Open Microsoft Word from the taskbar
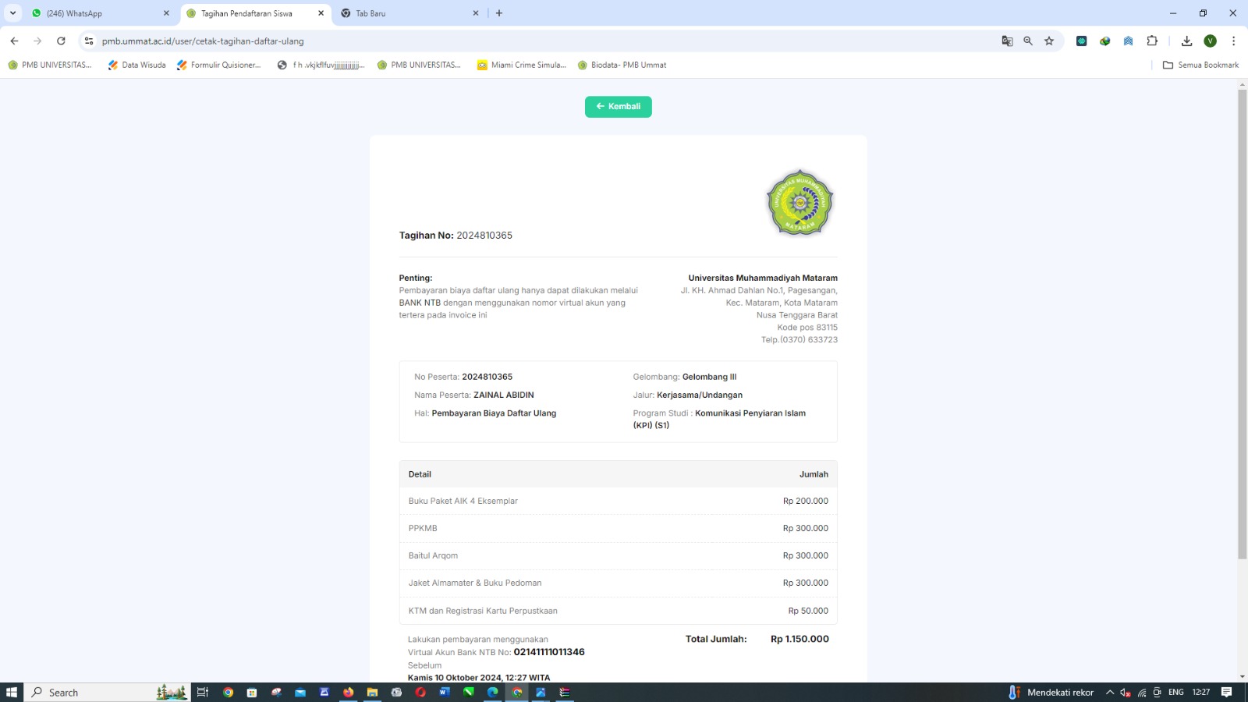The width and height of the screenshot is (1248, 702). click(445, 693)
